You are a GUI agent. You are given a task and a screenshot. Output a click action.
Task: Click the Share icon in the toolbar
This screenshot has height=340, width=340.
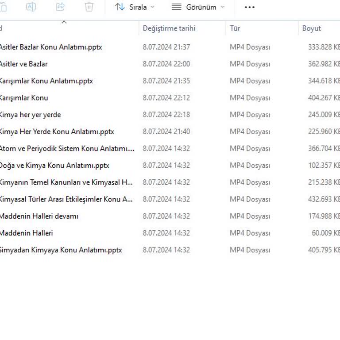60,7
